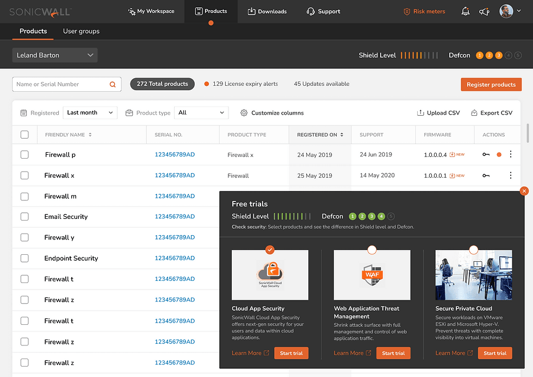
Task: Open the three-dot actions menu for Firewall x
Action: (511, 175)
